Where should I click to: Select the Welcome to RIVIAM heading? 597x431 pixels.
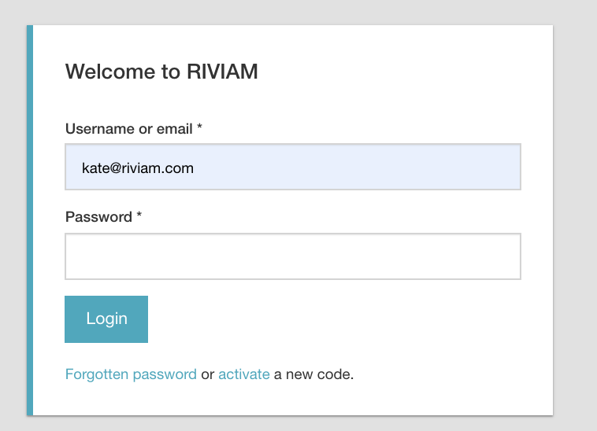[161, 72]
